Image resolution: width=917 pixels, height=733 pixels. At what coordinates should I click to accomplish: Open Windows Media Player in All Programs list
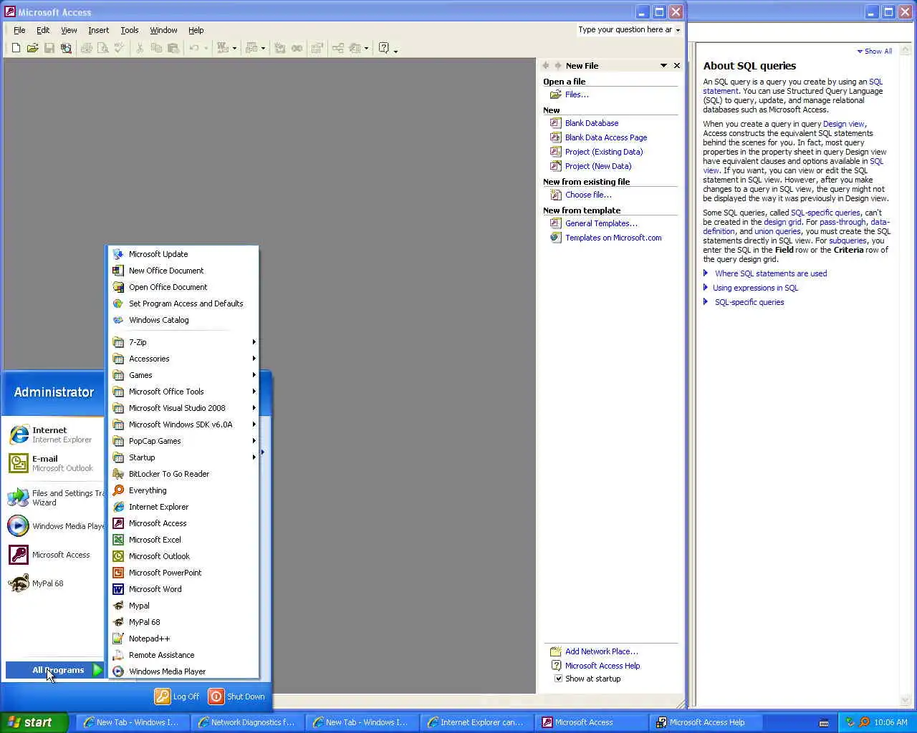click(183, 671)
